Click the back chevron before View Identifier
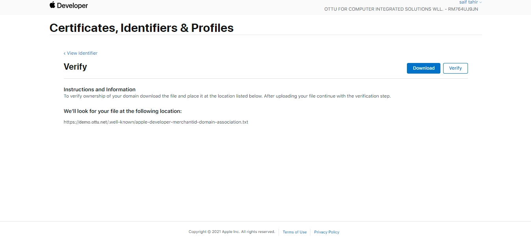This screenshot has width=531, height=244. [x=65, y=53]
